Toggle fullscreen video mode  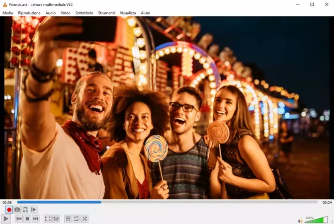[48, 219]
